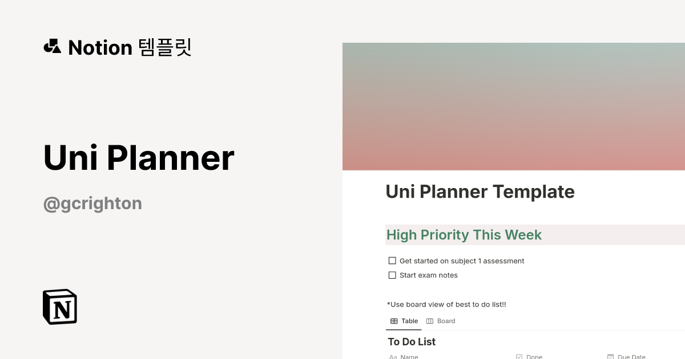Click the Notion templates shapes icon
685x359 pixels.
52,47
